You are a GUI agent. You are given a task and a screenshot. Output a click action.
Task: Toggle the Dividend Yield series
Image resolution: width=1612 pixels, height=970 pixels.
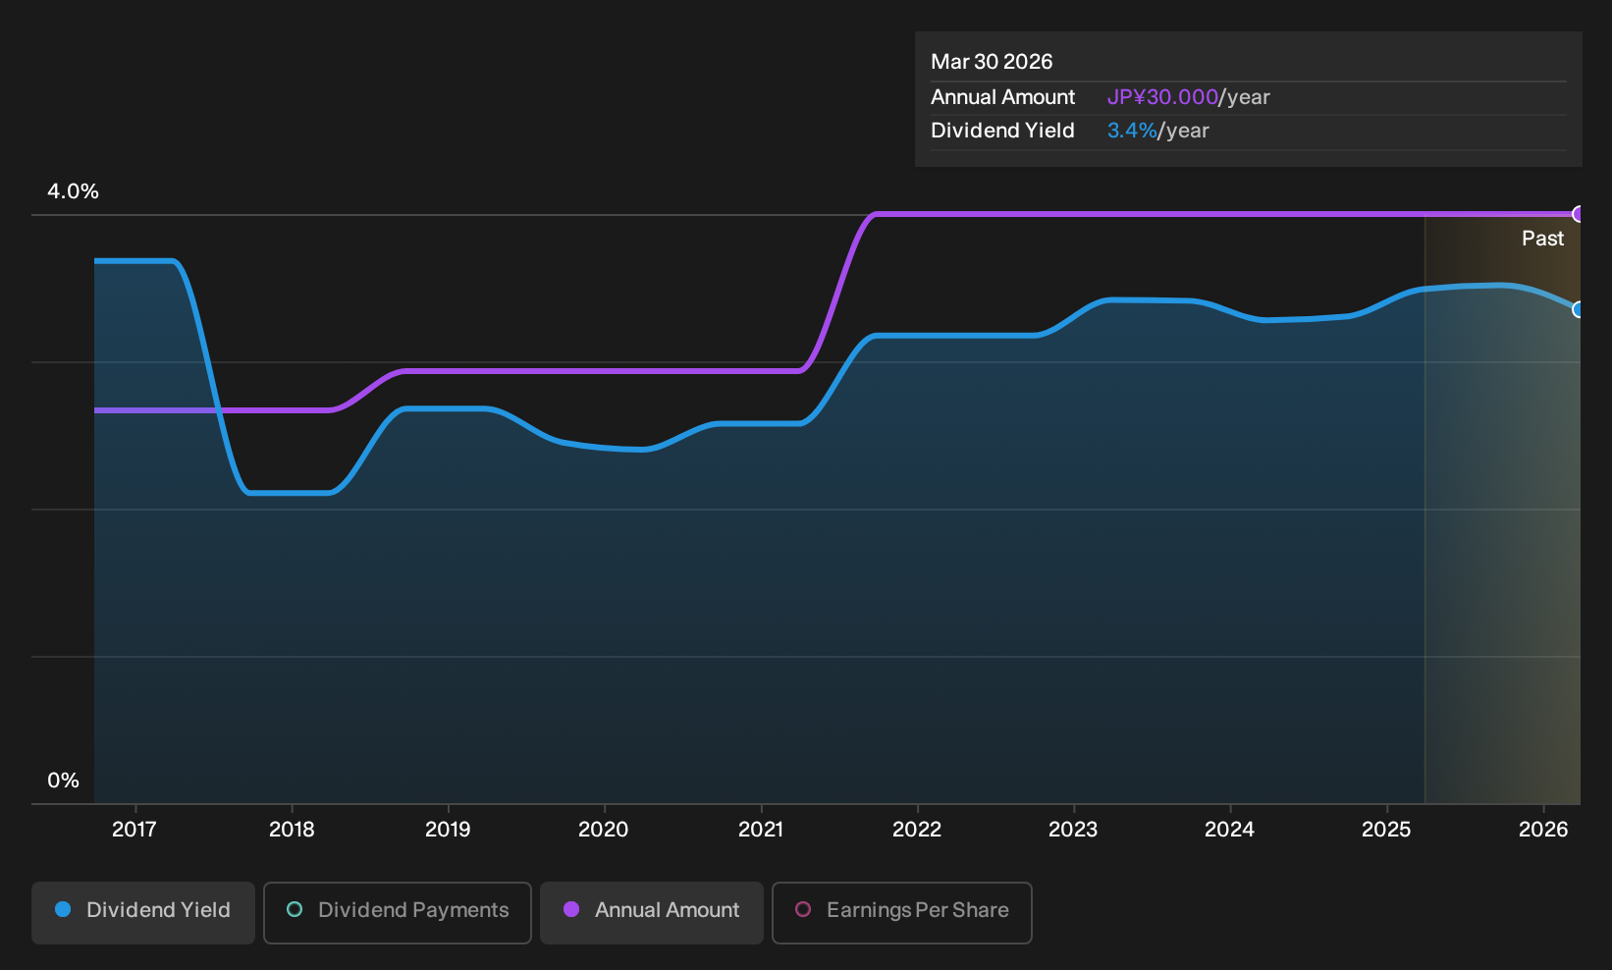143,912
